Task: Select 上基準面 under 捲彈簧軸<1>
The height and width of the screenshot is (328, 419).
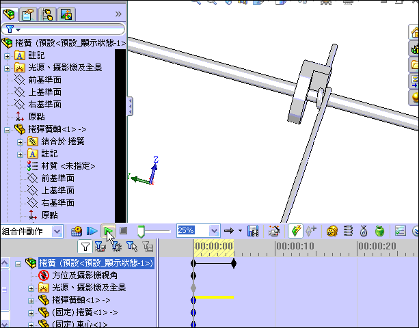Action: pos(57,191)
